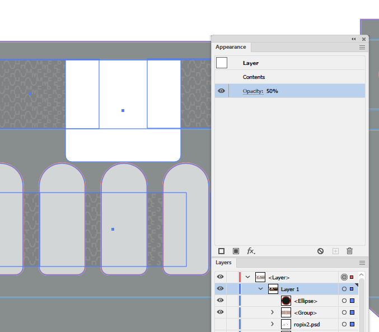Click the Layer thumbnail swatch in Appearance
Screen dimensions: 379x332
coord(222,63)
